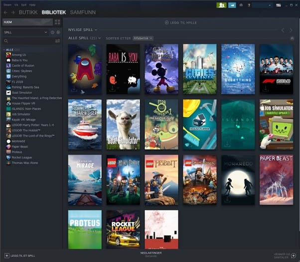
Task: Click the HJEM button
Action: (x=27, y=22)
